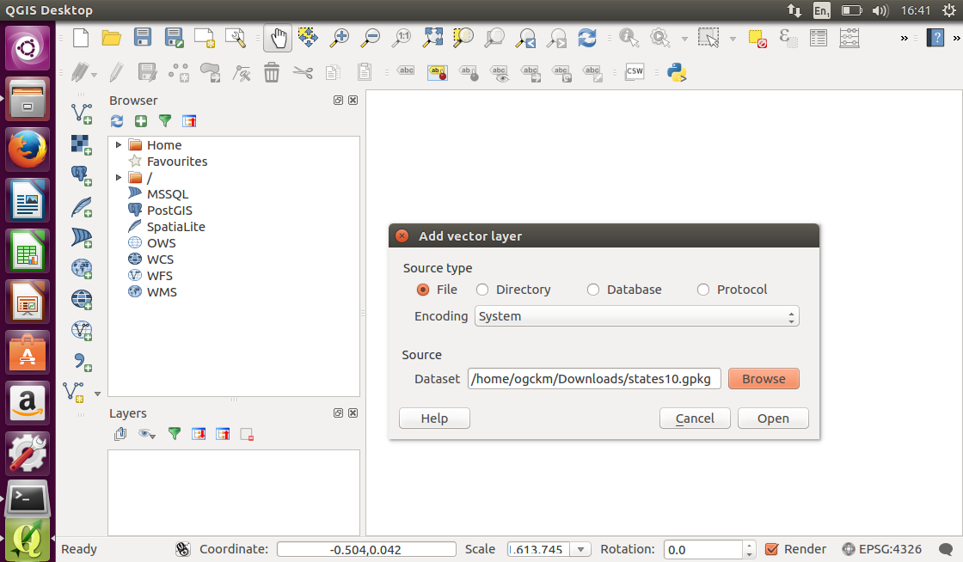
Task: Open the new layer dropdown arrow
Action: 97,394
